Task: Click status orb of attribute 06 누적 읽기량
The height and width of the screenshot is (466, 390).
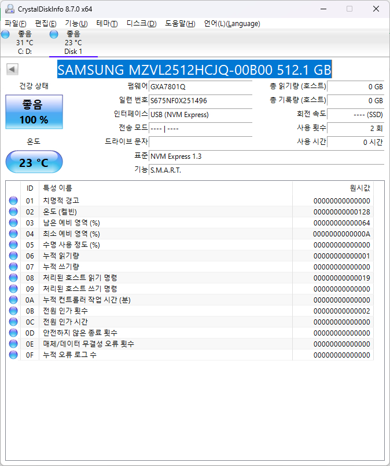Action: point(13,256)
